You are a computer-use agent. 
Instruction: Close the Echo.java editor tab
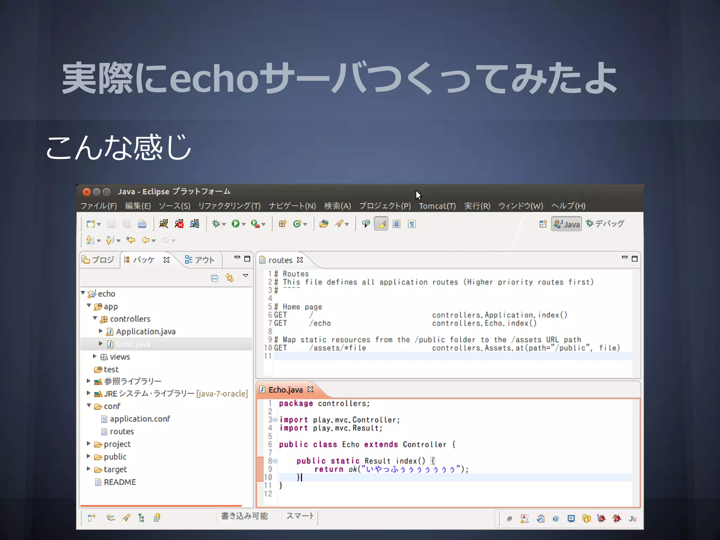click(x=310, y=389)
